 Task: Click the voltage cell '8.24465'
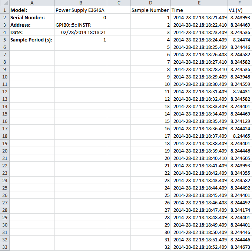tap(240, 136)
